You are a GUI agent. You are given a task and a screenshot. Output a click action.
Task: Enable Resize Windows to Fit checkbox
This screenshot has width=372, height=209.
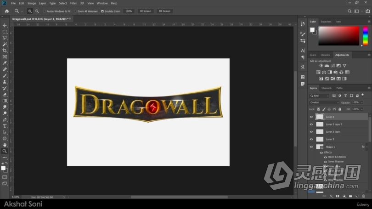pyautogui.click(x=45, y=11)
